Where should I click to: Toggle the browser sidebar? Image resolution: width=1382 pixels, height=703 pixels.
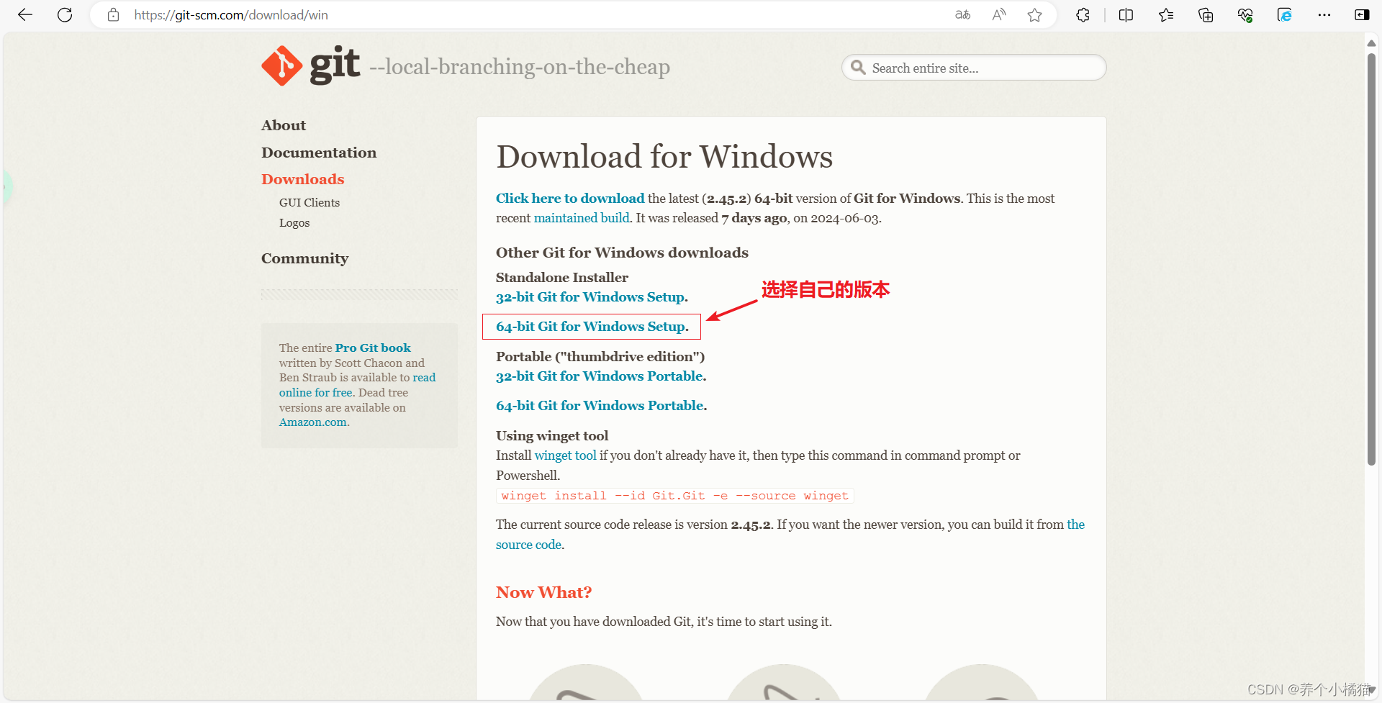pyautogui.click(x=1362, y=14)
